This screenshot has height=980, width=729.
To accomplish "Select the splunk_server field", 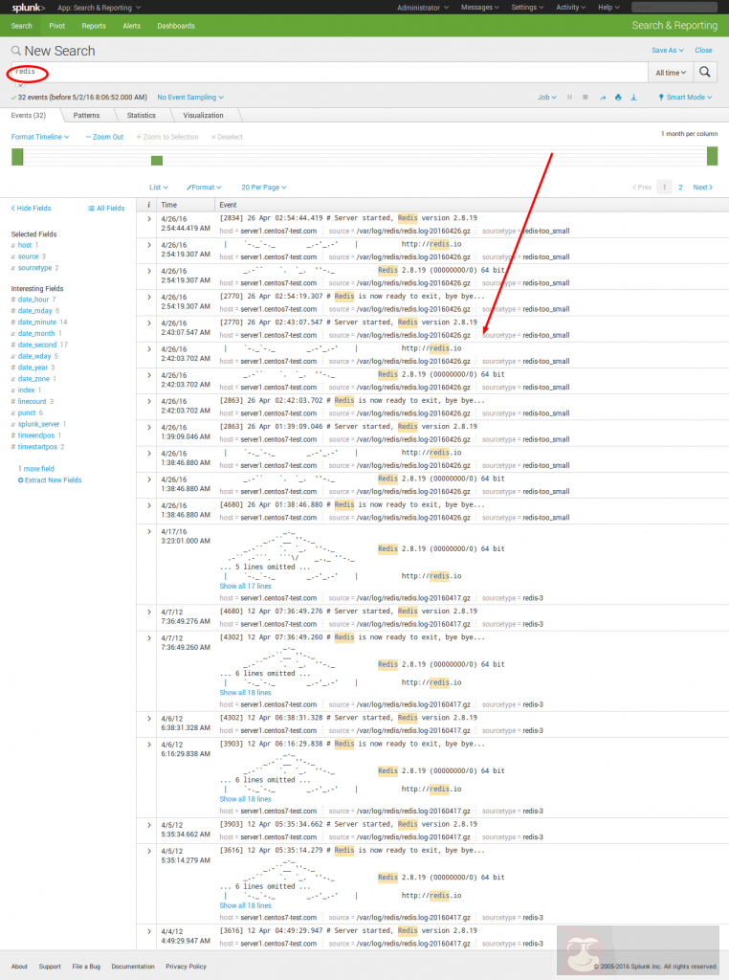I will [38, 424].
